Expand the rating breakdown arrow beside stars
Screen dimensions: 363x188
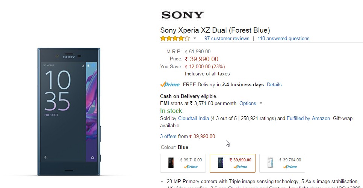pyautogui.click(x=195, y=38)
